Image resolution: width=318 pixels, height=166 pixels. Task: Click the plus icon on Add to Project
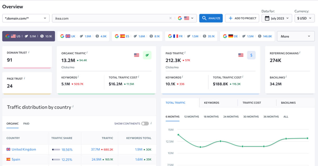231,18
